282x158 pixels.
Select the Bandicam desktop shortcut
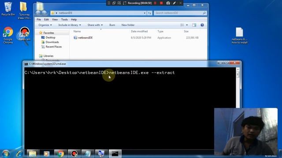tap(25, 34)
